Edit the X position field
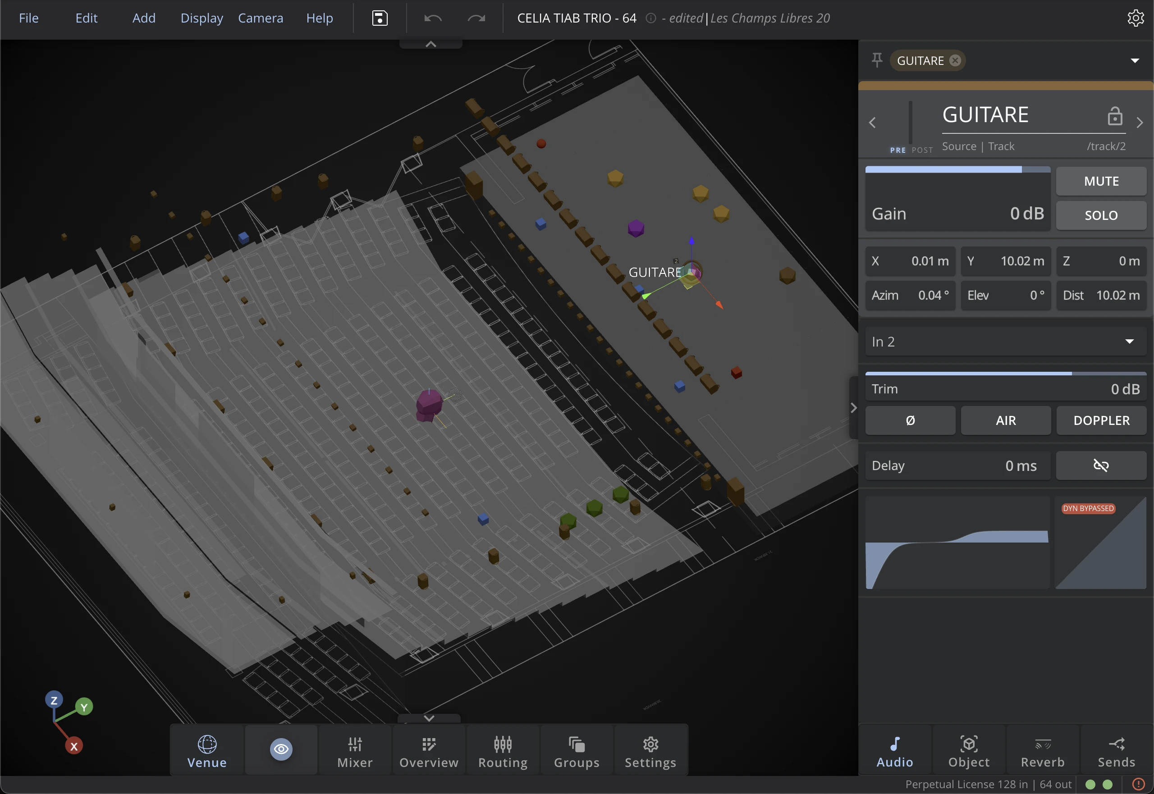Image resolution: width=1154 pixels, height=794 pixels. (x=910, y=261)
